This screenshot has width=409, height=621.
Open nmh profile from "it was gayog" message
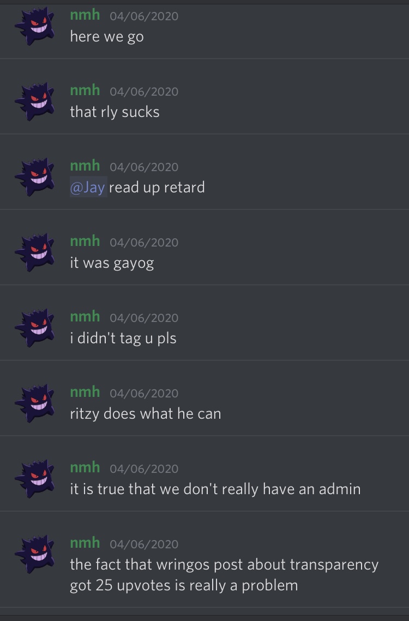click(85, 241)
